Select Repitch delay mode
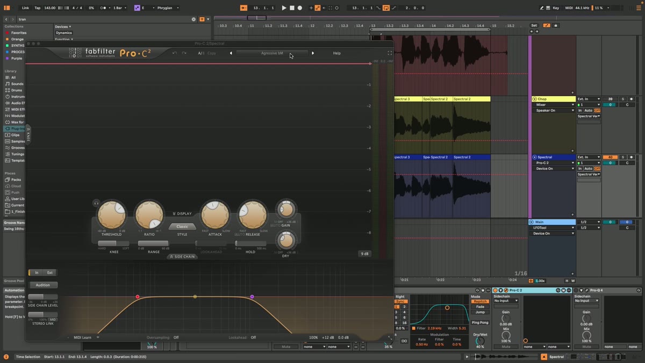Screen dimensions: 645x363 (x=480, y=301)
